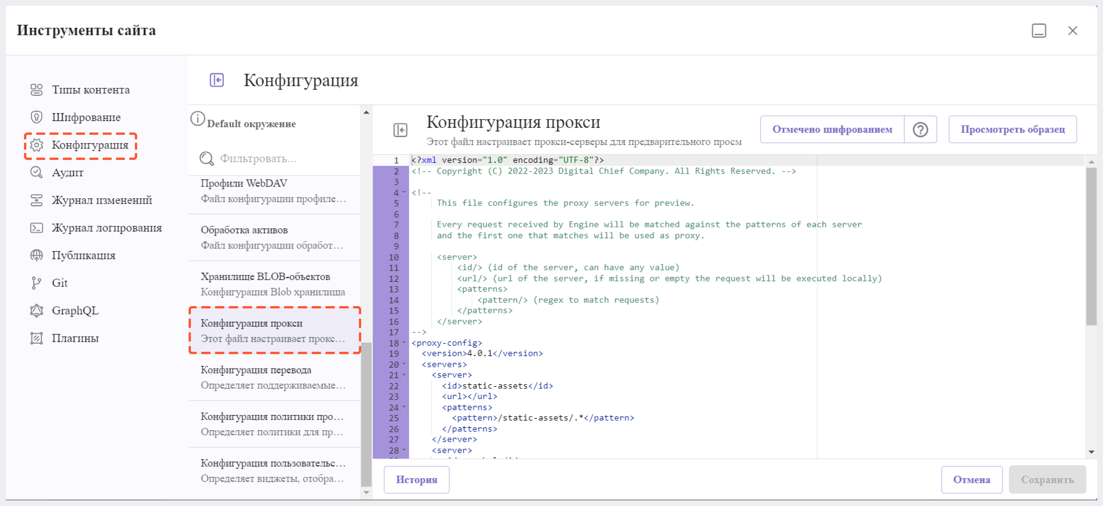
Task: Click the Журнал логирования console icon
Action: (x=37, y=228)
